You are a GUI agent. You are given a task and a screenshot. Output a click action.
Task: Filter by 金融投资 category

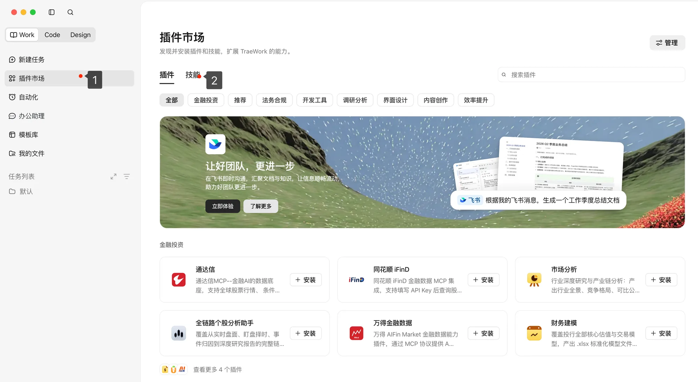[206, 100]
